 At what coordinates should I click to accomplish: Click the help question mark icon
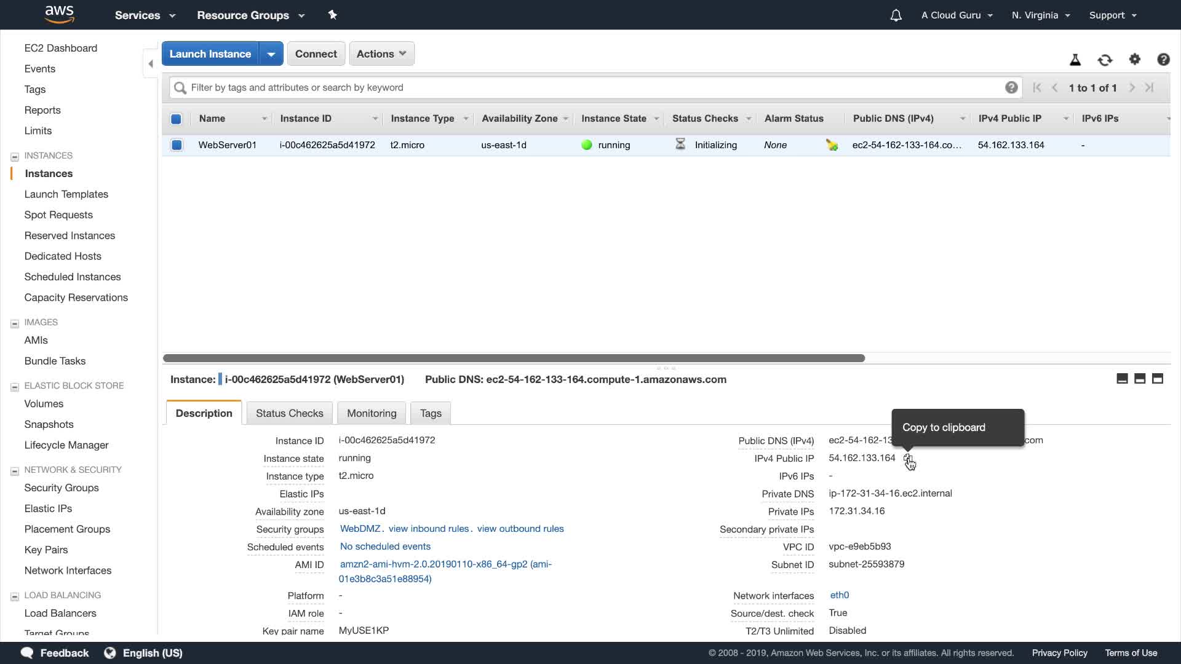tap(1163, 60)
